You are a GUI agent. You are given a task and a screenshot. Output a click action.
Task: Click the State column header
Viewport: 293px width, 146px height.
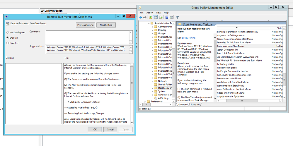276,28
